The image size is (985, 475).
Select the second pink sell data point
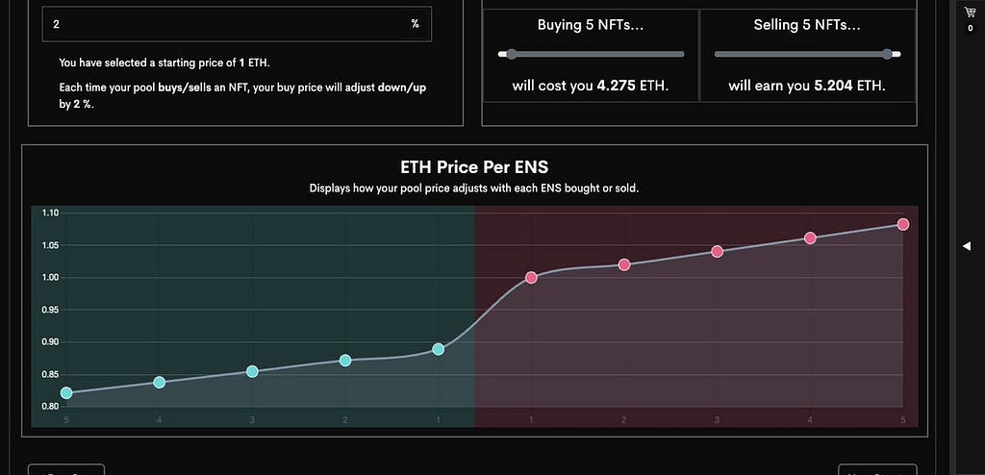point(623,264)
